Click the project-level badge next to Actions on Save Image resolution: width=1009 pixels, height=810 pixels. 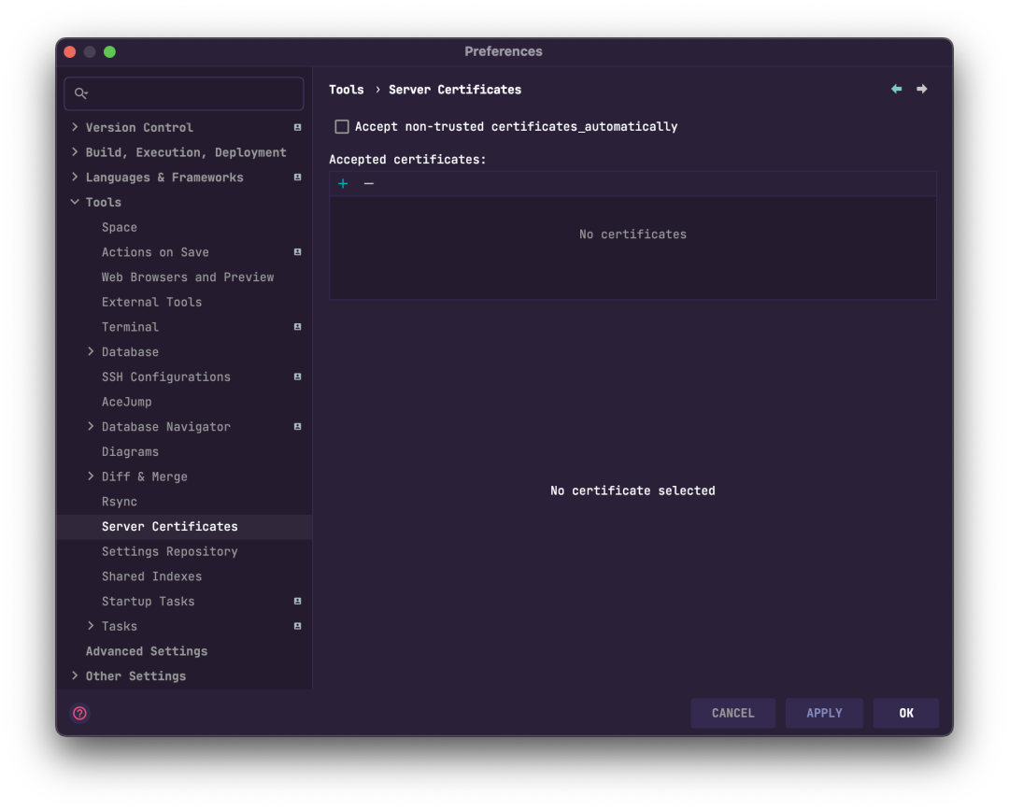pos(297,252)
